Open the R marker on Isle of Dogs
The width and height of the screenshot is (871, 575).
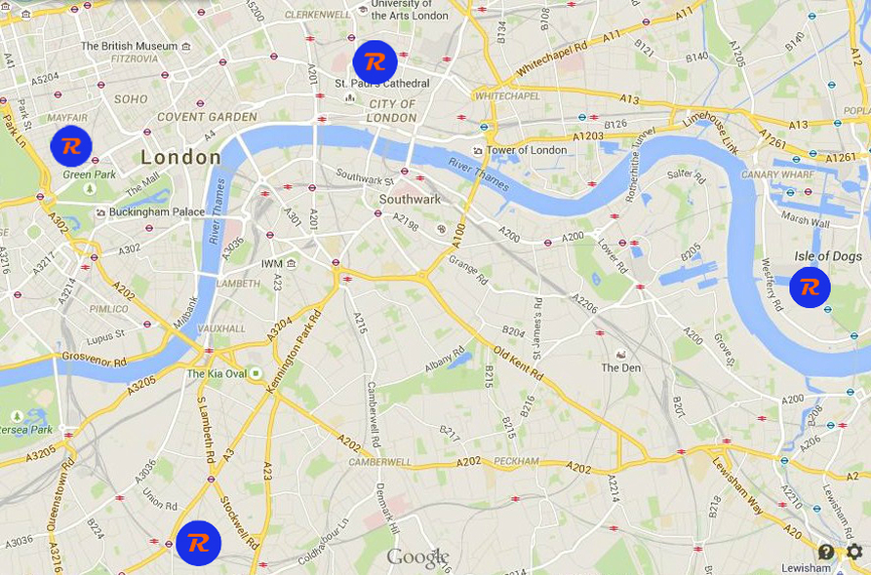coord(810,287)
